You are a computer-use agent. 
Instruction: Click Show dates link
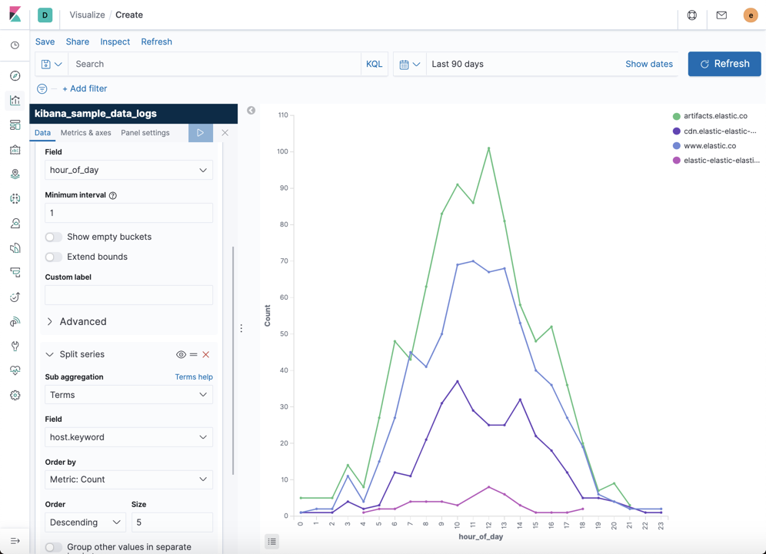(x=649, y=64)
